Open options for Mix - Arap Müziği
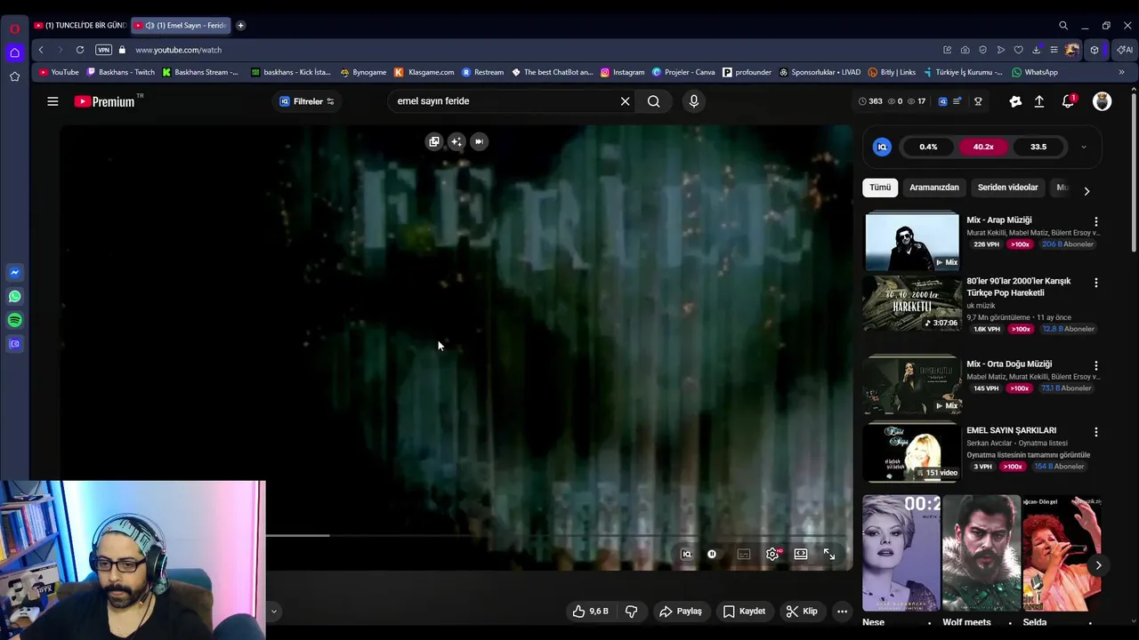 [1095, 221]
